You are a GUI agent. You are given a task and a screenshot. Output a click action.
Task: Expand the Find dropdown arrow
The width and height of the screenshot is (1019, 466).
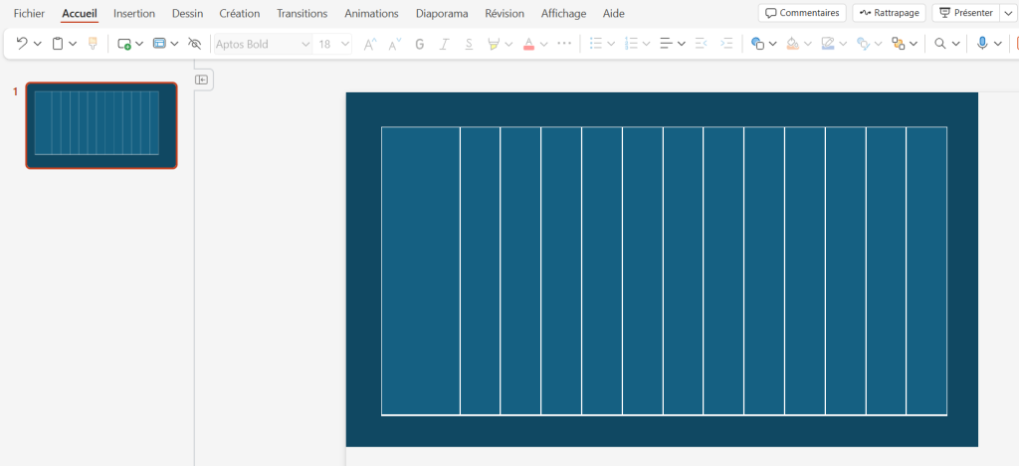pos(955,44)
